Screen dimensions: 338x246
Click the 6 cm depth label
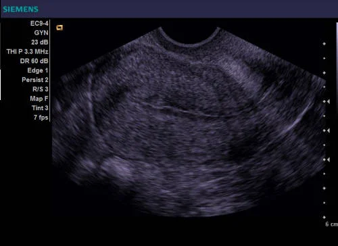click(332, 224)
